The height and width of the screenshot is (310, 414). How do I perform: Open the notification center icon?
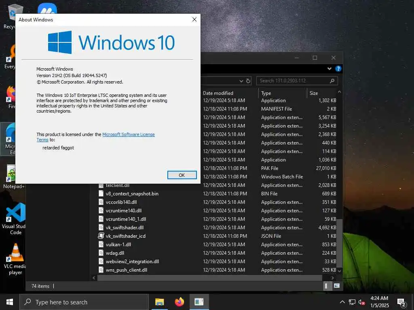coord(401,303)
